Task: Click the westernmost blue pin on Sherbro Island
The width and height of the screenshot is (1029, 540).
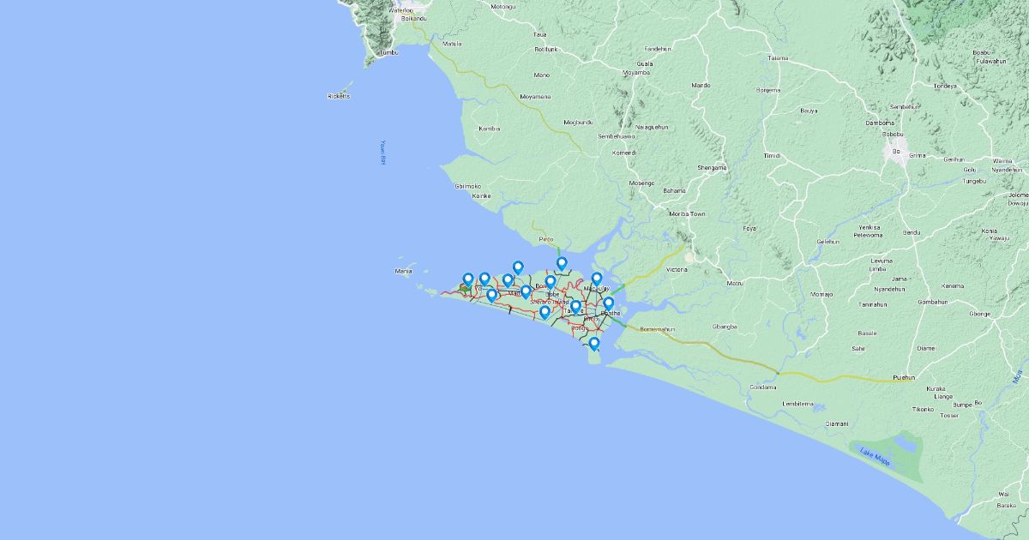Action: pyautogui.click(x=468, y=279)
